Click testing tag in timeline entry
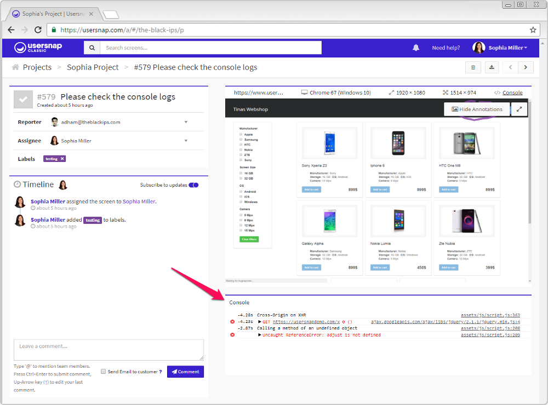 [93, 220]
